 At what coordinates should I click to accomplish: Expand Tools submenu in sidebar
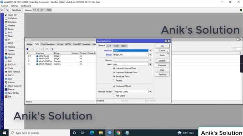(x=22, y=68)
